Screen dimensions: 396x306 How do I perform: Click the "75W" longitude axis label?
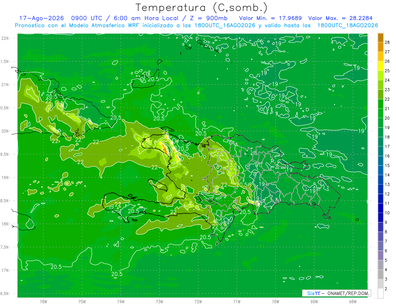tap(82, 301)
